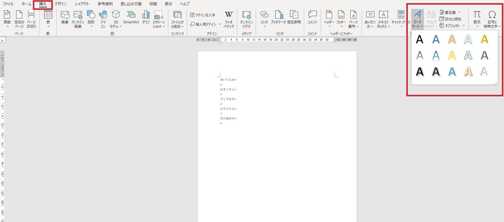Switch to the Layout (レイアウト) tab

[82, 4]
